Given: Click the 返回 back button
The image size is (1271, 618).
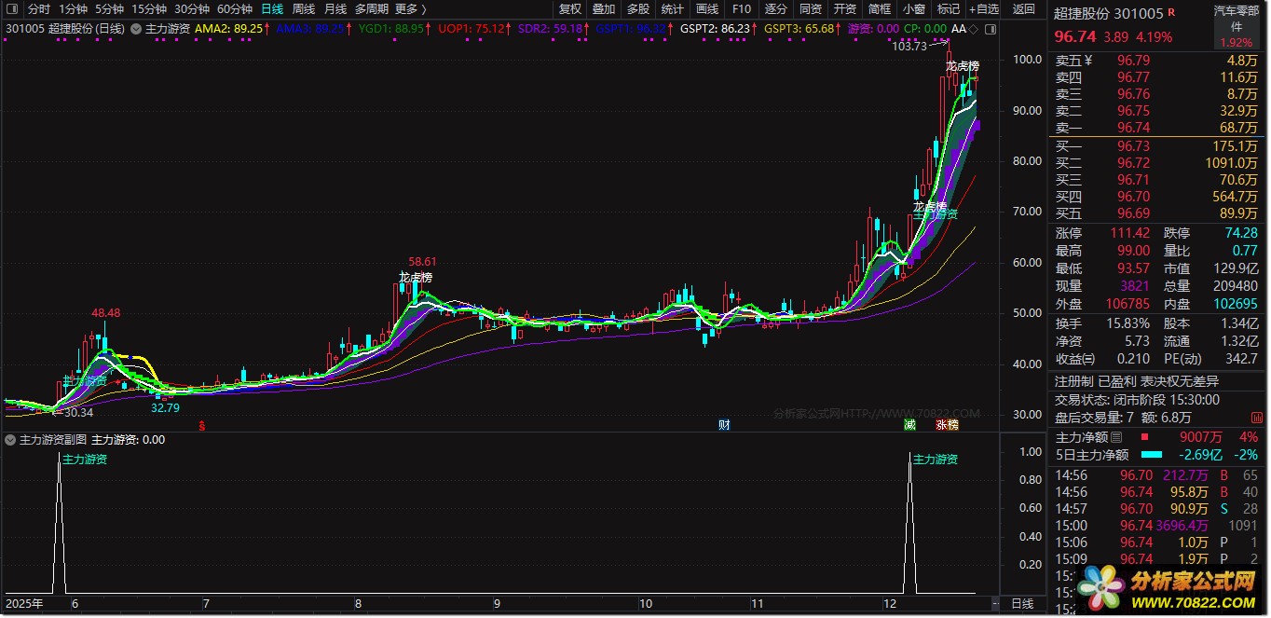Looking at the screenshot, I should click(x=1023, y=9).
